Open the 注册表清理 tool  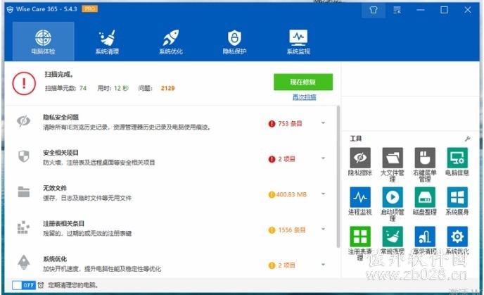pos(360,244)
